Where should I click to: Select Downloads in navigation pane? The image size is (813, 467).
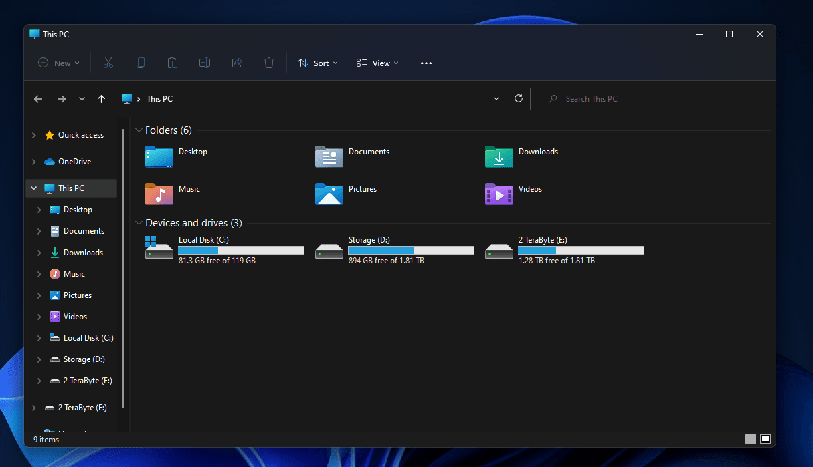(77, 253)
